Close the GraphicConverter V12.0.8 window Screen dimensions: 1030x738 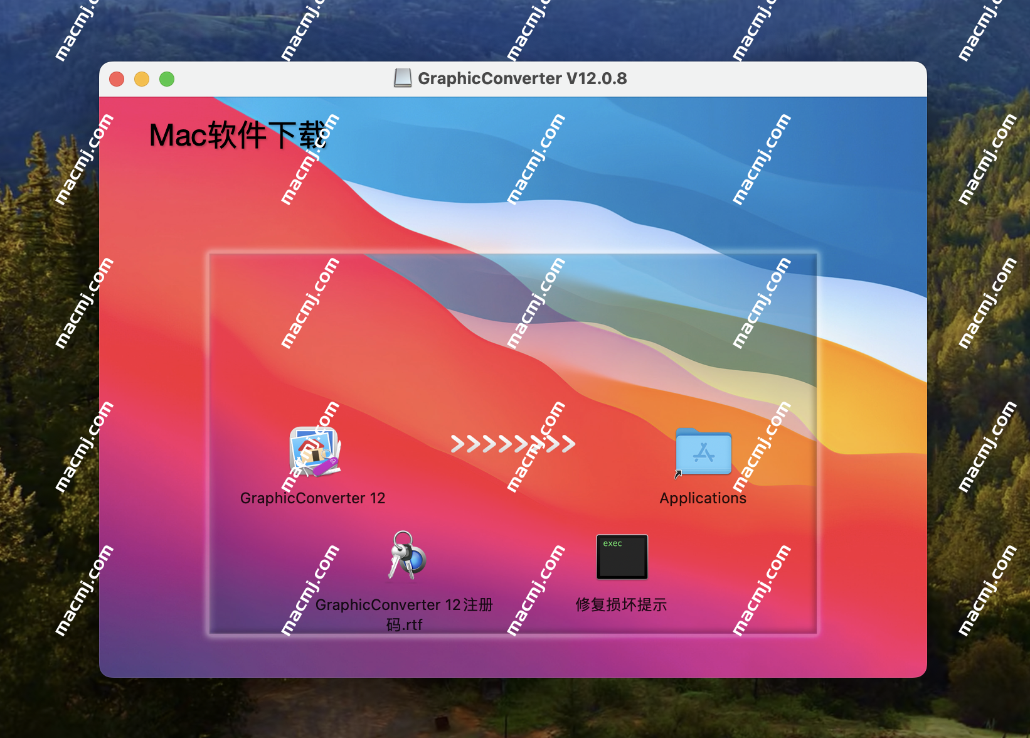(117, 79)
